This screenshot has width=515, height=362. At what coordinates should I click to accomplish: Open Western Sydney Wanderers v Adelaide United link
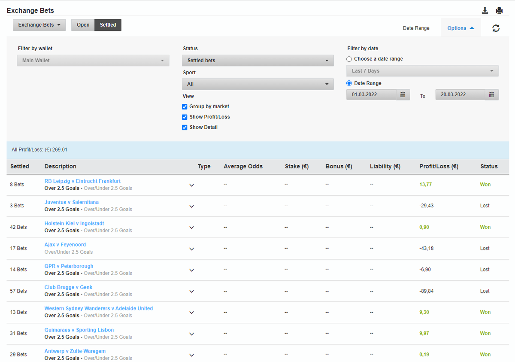[x=99, y=308]
